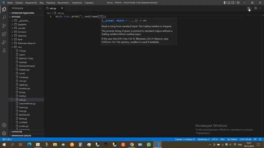Open the status bar notifications bell
The image size is (264, 148).
pos(260,139)
